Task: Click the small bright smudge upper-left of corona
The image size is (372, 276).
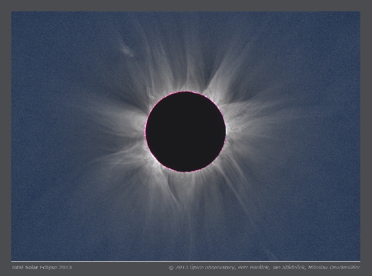Action: point(126,50)
